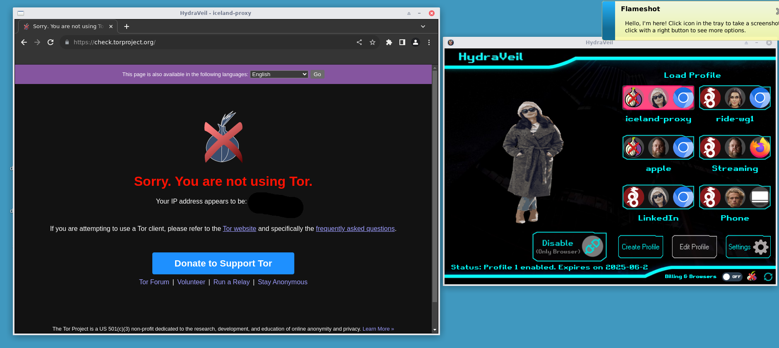Select the Phone profile card
This screenshot has width=779, height=348.
coord(735,197)
